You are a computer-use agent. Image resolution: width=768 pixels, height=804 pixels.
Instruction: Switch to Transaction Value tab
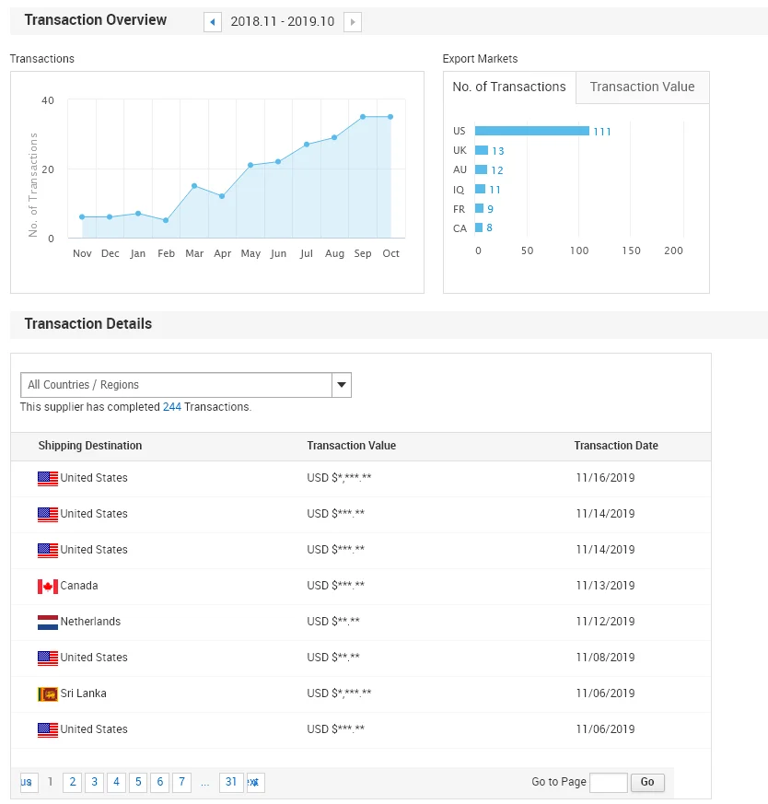(642, 87)
